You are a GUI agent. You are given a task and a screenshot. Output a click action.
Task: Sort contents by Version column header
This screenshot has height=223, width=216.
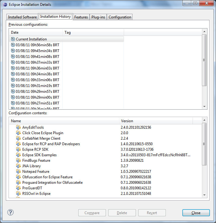156,121
